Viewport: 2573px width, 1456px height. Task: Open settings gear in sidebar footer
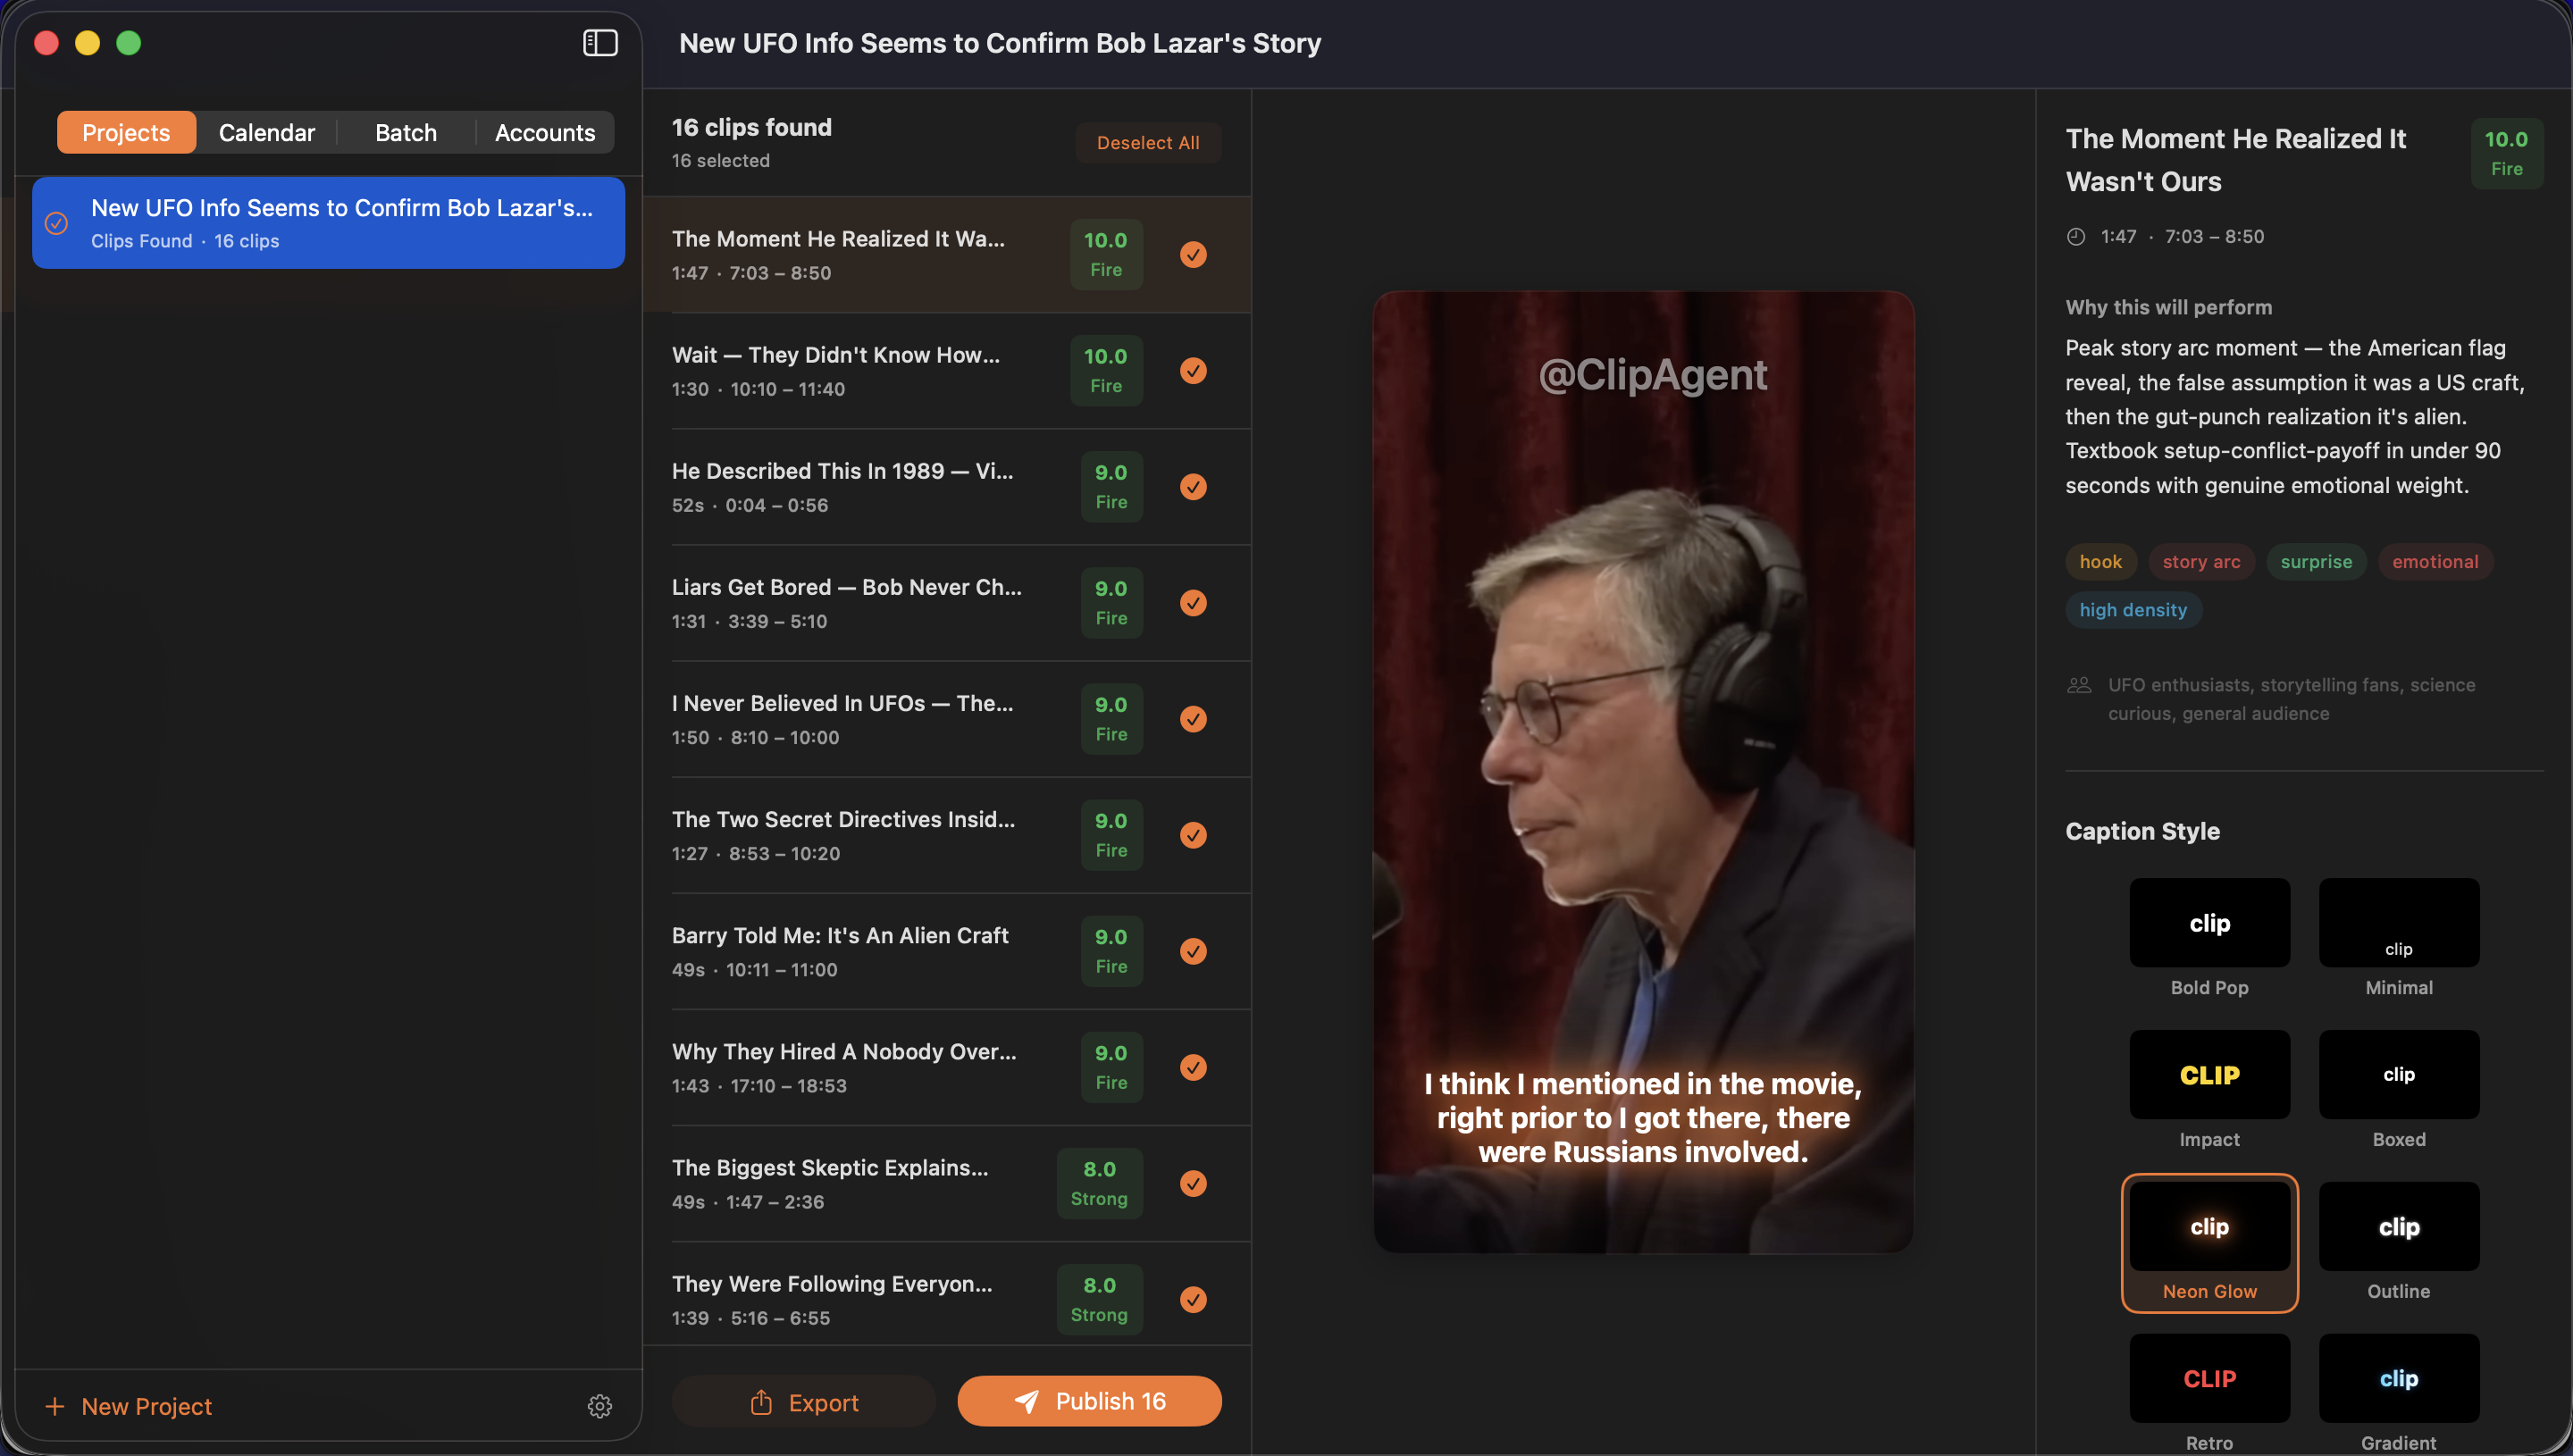(599, 1406)
